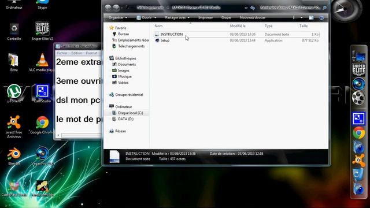
Task: Click the Graver toolbar button
Action: pos(226,18)
